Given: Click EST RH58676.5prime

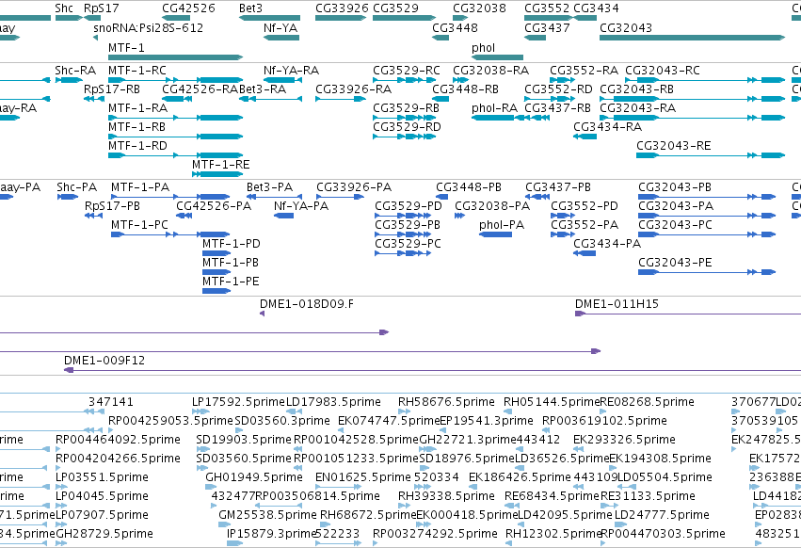Looking at the screenshot, I should pos(404,411).
